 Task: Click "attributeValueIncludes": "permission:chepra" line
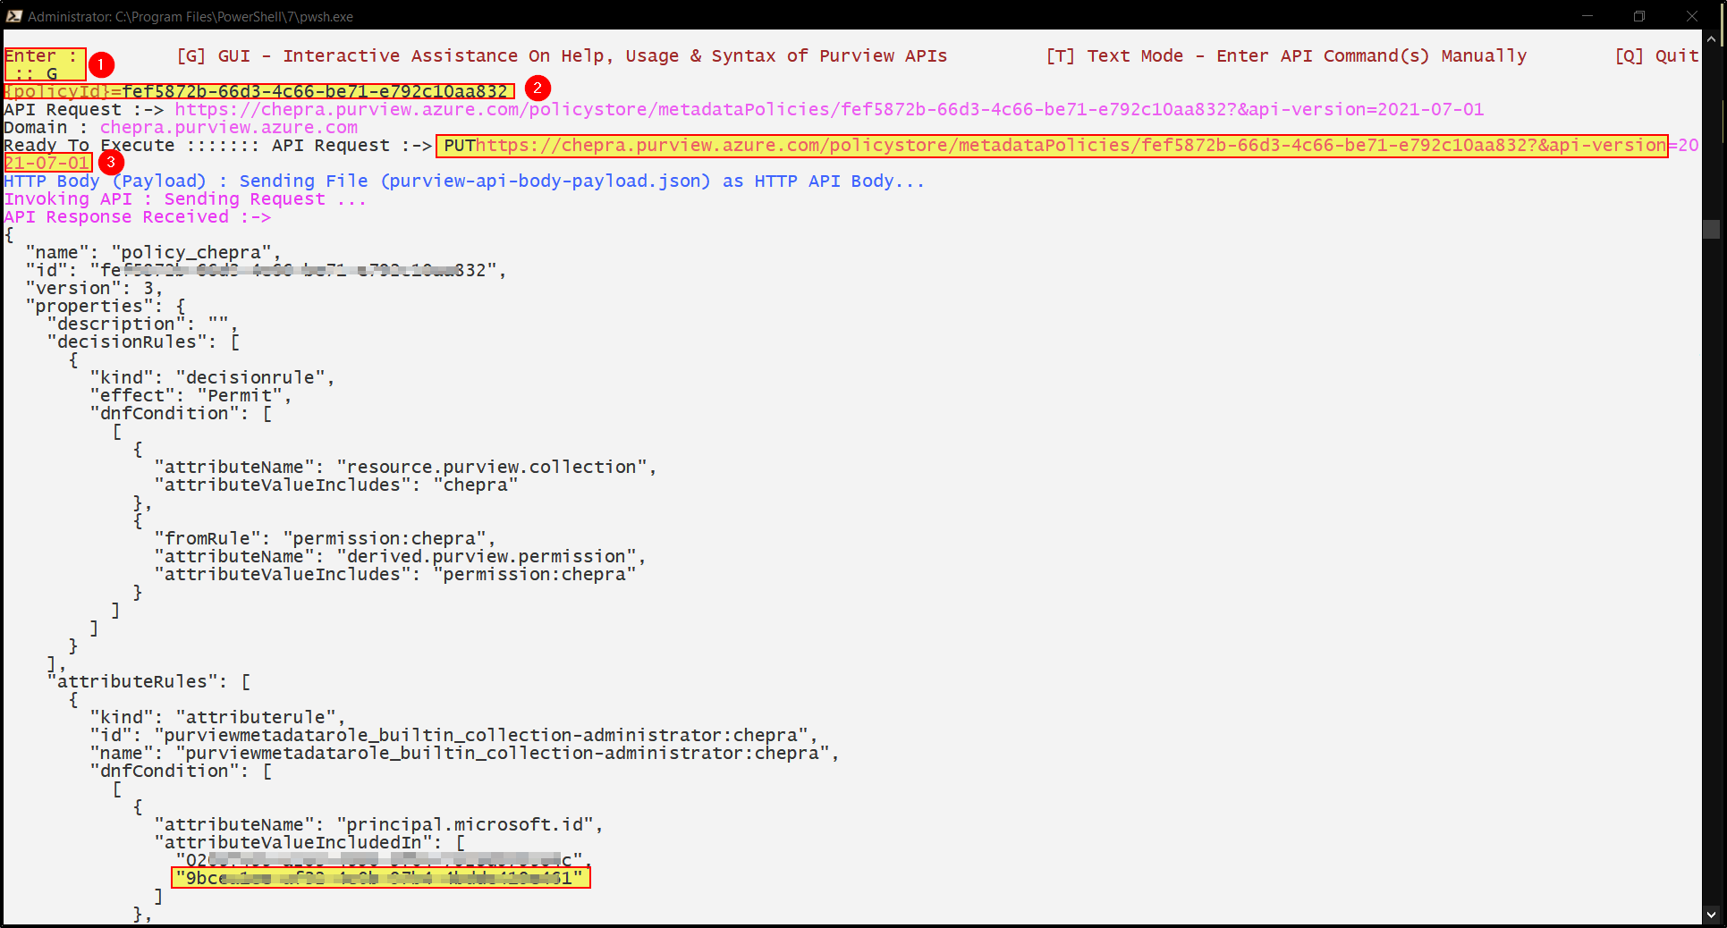coord(395,575)
